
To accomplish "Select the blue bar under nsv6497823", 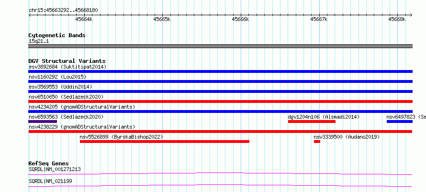I will tap(400, 121).
